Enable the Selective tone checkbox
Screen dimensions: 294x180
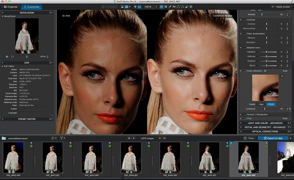click(244, 48)
